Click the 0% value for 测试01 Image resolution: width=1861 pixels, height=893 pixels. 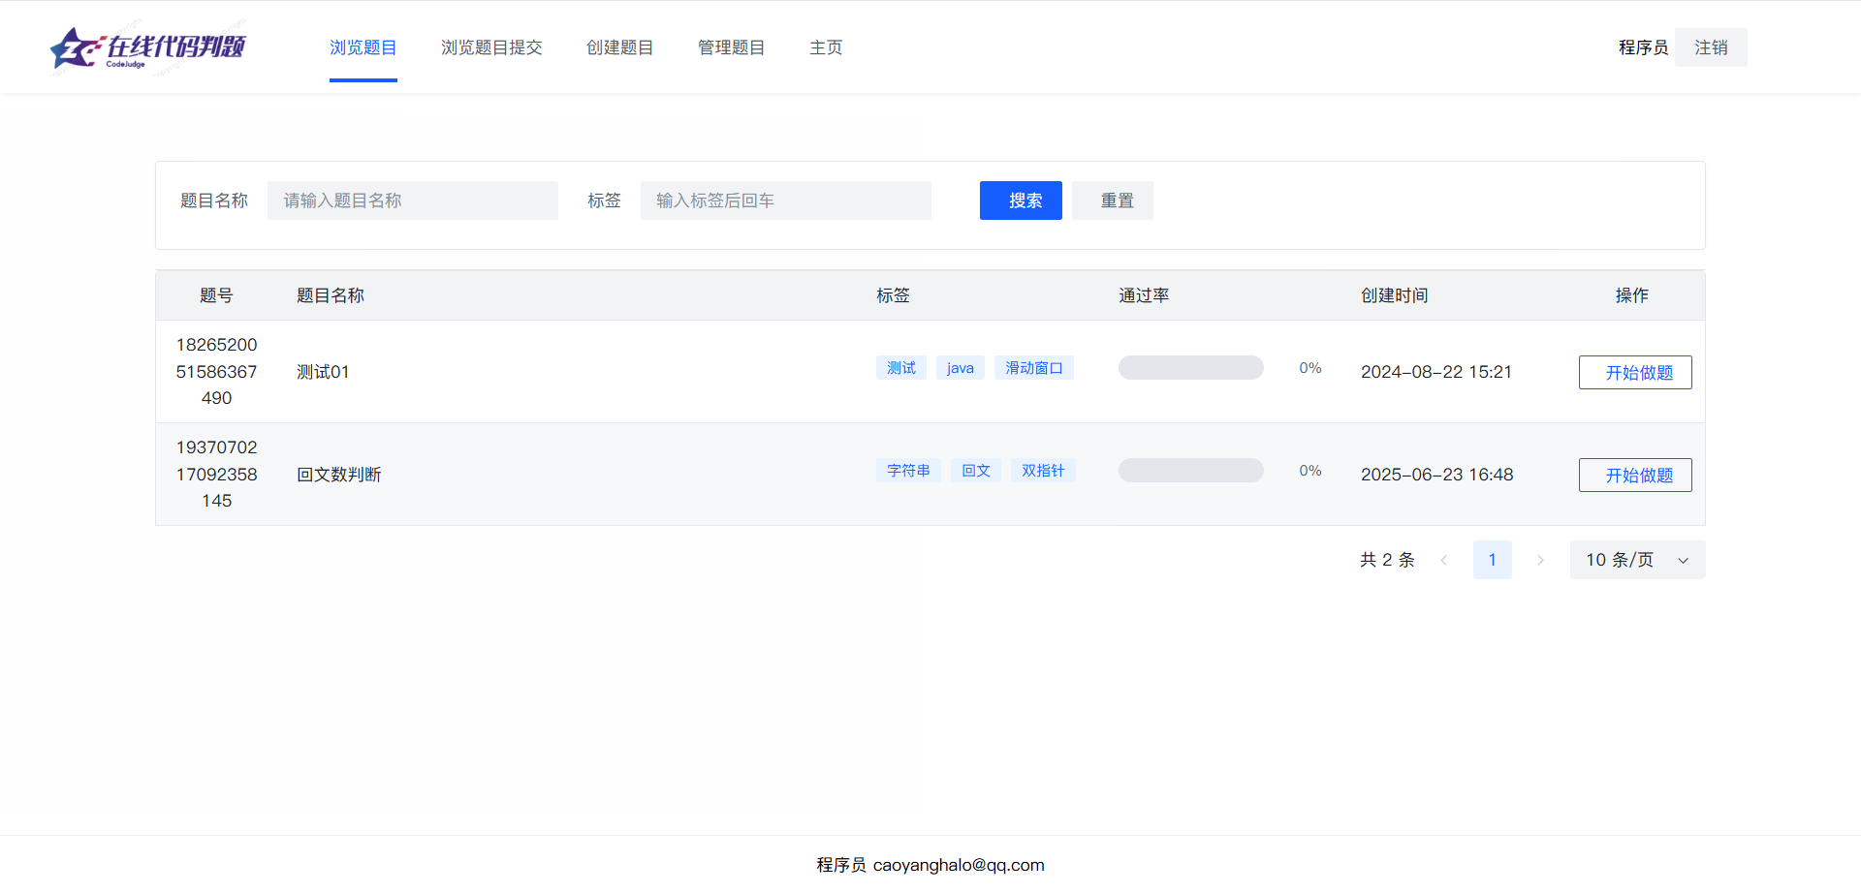click(1310, 368)
